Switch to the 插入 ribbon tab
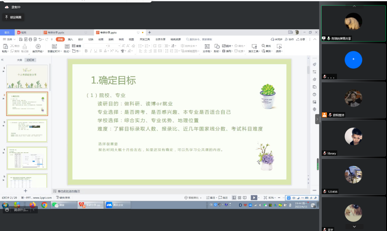 (x=70, y=39)
